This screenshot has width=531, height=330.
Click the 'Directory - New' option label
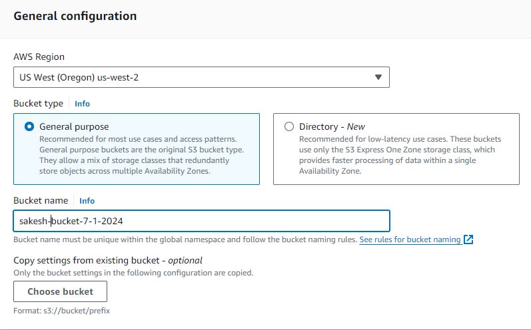[x=332, y=126]
